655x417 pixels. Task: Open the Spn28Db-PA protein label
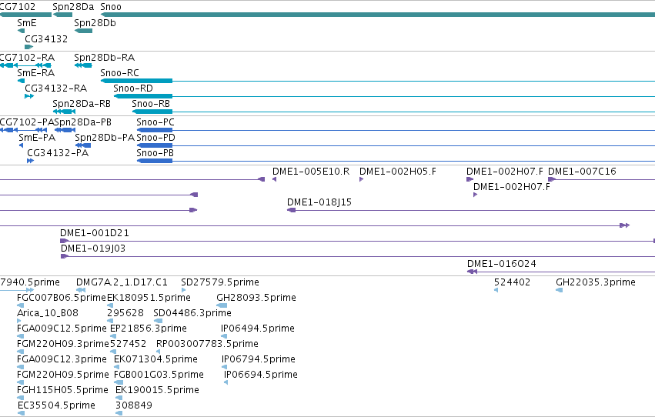point(105,138)
